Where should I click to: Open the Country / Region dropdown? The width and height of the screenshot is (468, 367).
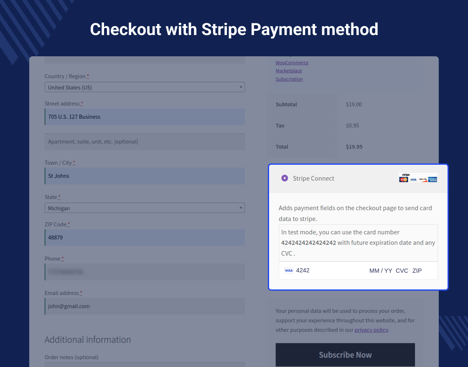145,87
